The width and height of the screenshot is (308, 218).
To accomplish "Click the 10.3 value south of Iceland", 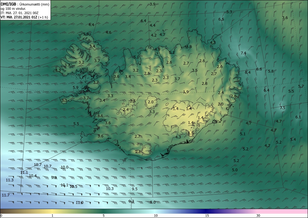I will coord(110,188).
